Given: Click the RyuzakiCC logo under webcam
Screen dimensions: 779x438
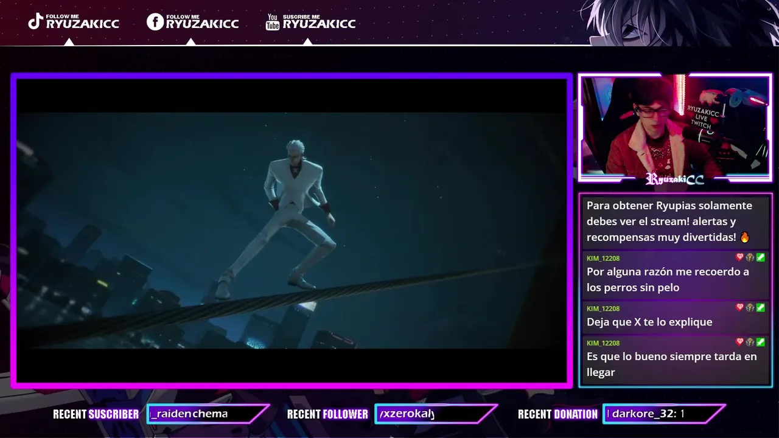Looking at the screenshot, I should point(675,179).
